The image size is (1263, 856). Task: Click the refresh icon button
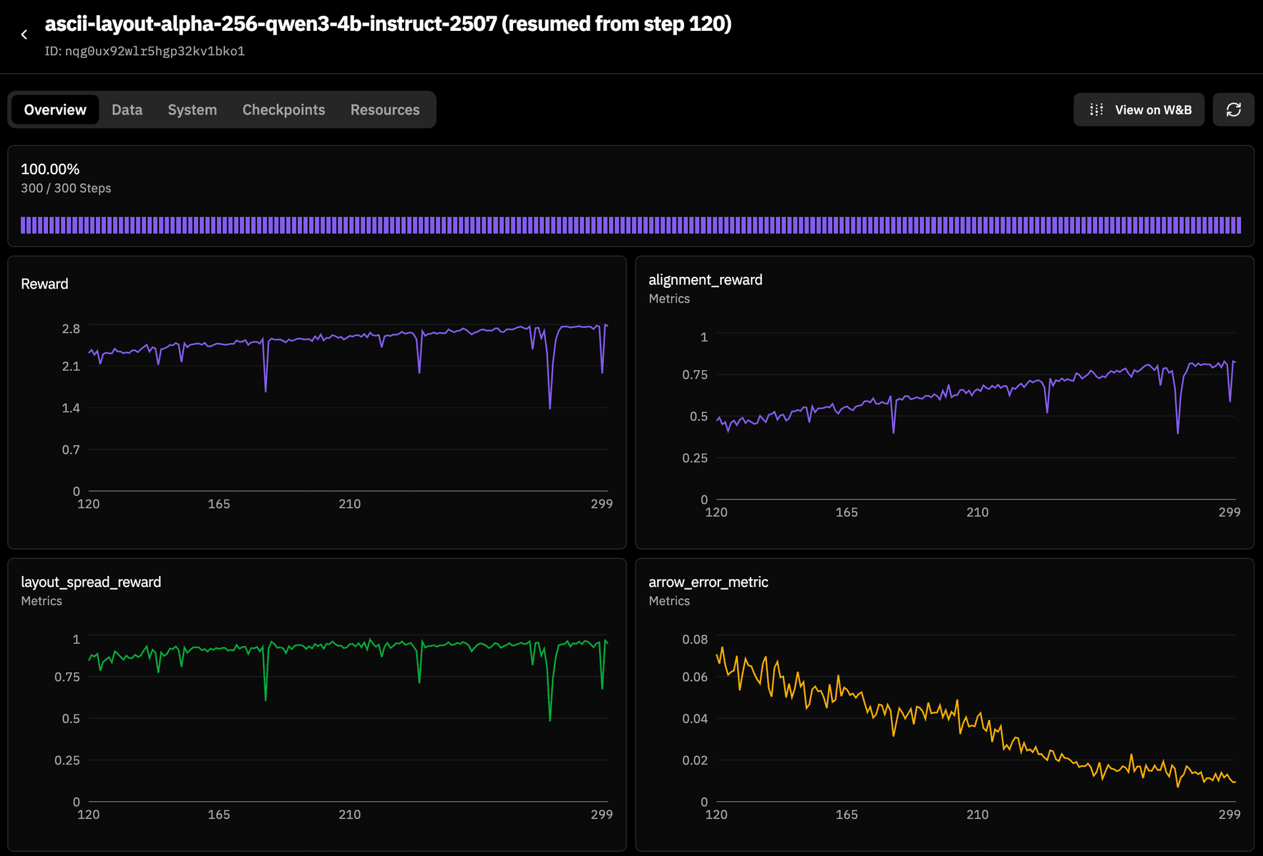point(1233,110)
